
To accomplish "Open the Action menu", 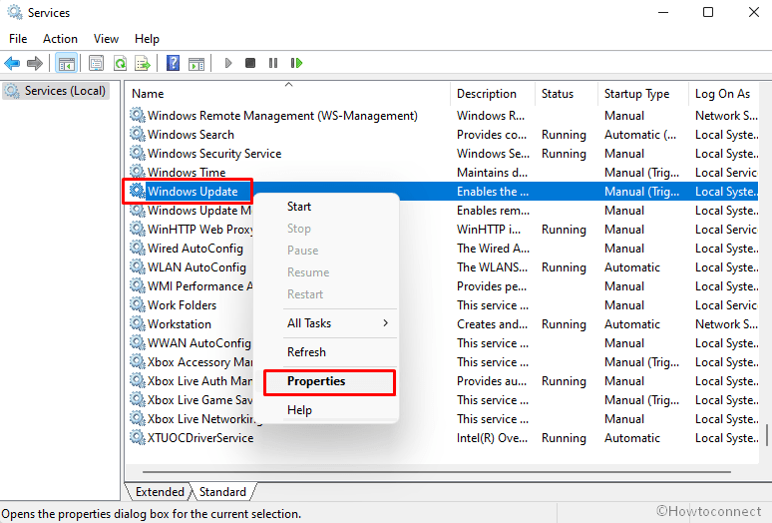I will pos(60,39).
